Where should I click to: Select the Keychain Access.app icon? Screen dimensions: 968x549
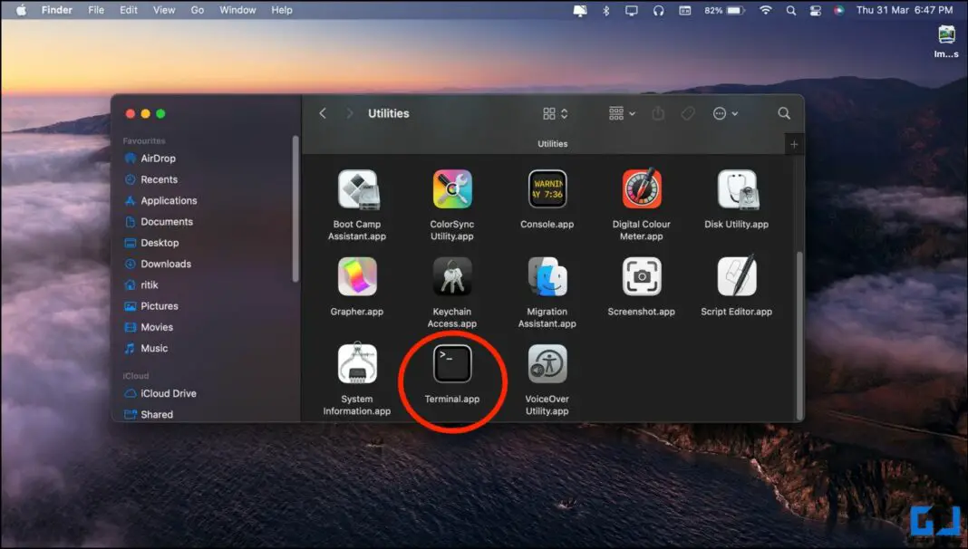[x=452, y=278]
